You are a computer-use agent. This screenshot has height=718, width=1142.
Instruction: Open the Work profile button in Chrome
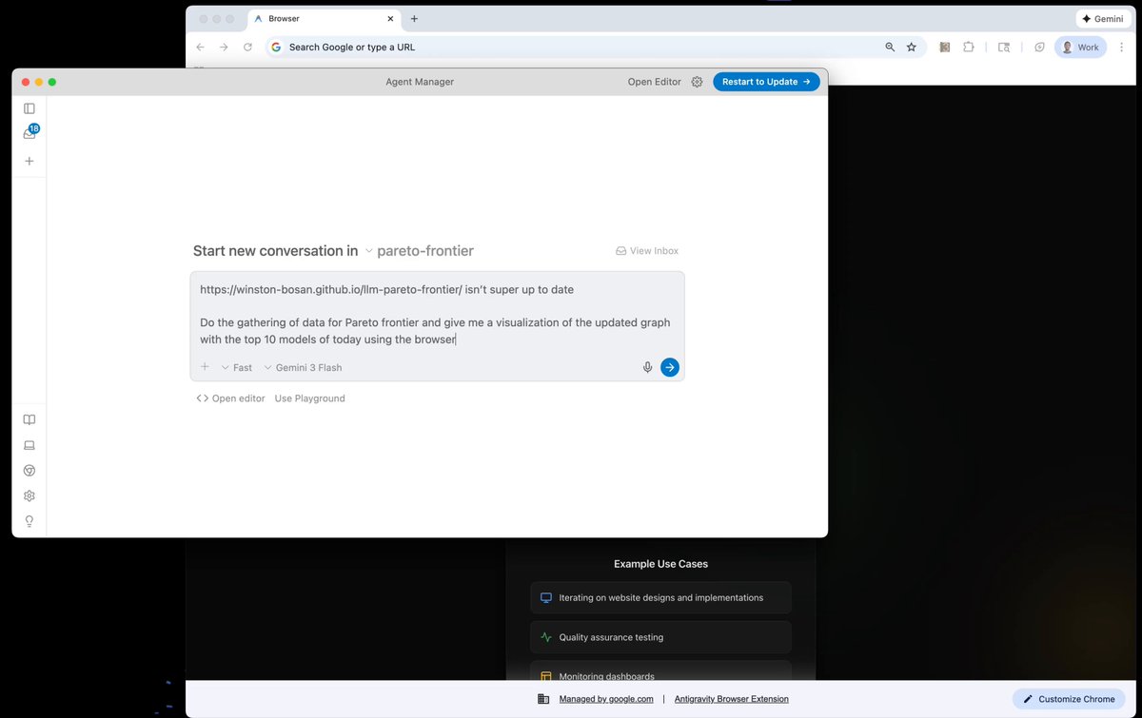pos(1080,47)
